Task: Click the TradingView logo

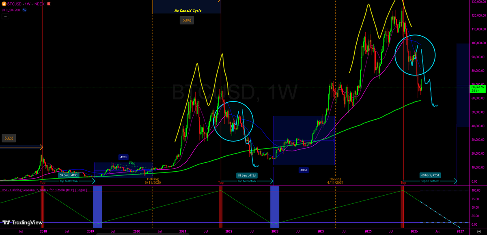Action: click(x=22, y=222)
